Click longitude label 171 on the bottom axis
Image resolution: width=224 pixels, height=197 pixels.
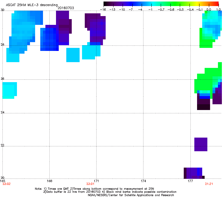tap(96, 181)
